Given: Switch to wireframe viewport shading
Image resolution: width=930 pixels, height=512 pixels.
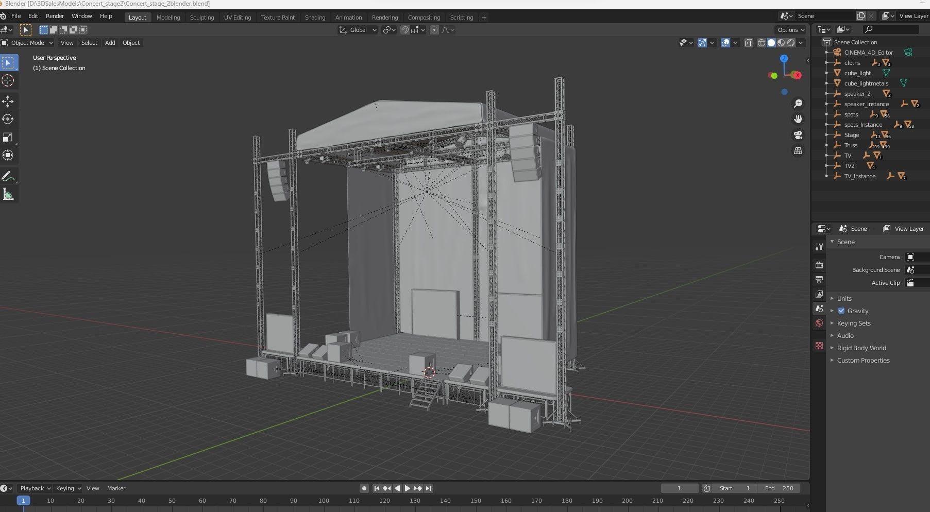Looking at the screenshot, I should (x=762, y=43).
